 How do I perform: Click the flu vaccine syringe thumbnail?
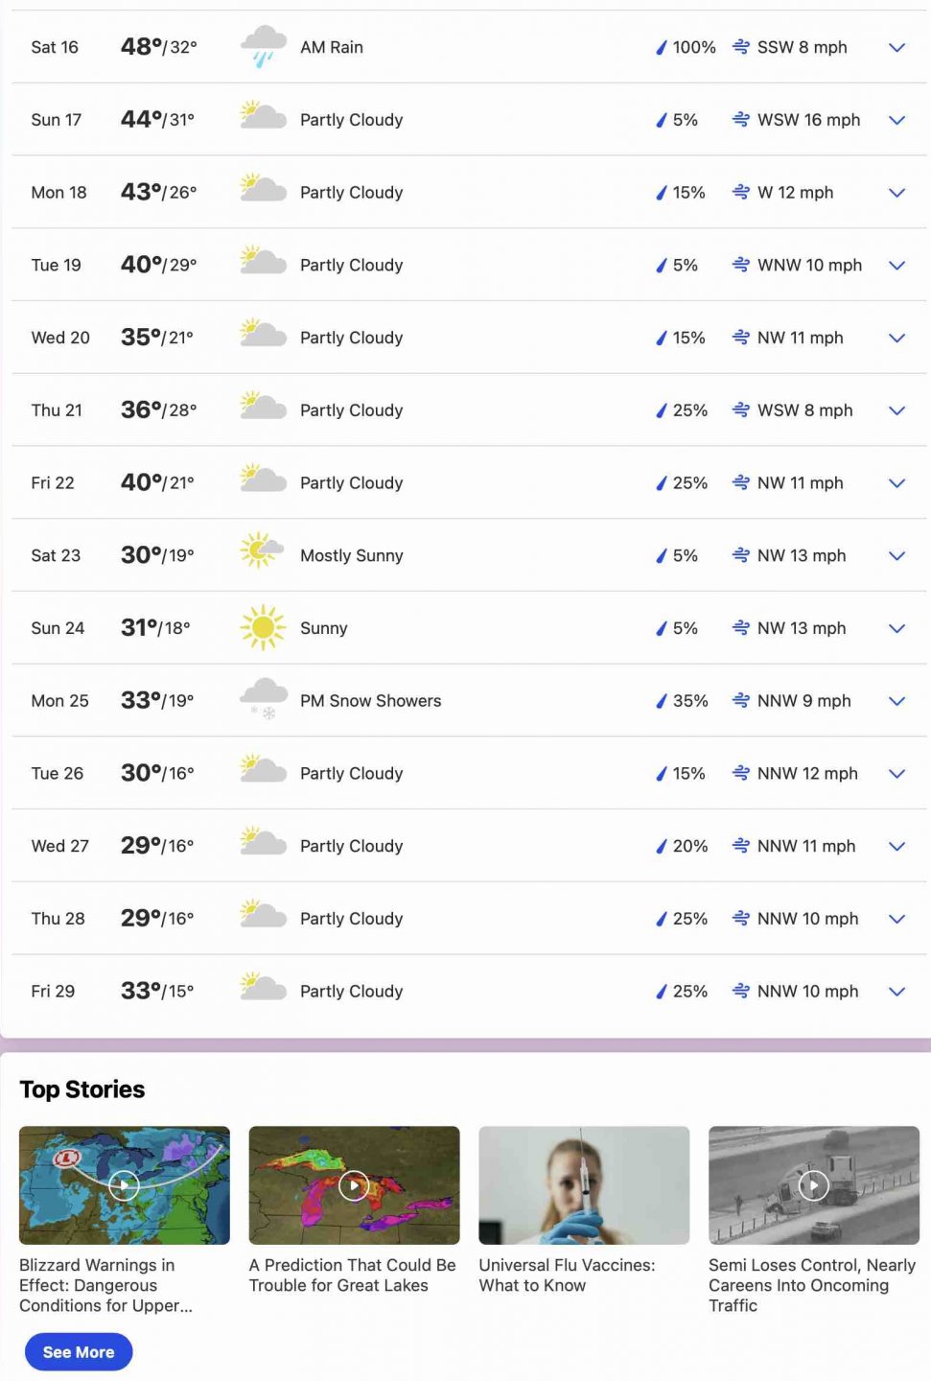584,1185
